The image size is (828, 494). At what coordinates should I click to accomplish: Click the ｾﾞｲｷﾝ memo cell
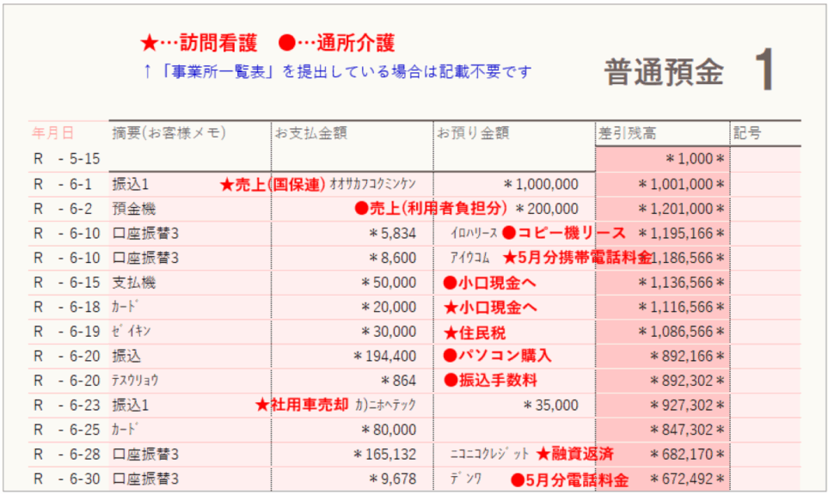click(132, 332)
